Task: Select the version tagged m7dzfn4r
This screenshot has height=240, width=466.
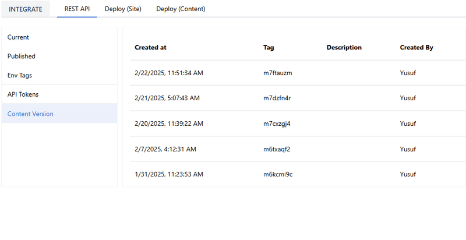Action: pyautogui.click(x=277, y=98)
